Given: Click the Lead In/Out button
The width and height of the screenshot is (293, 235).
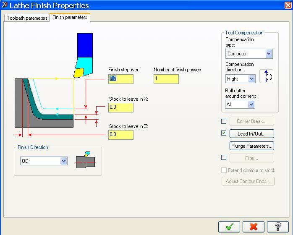Looking at the screenshot, I should [251, 134].
